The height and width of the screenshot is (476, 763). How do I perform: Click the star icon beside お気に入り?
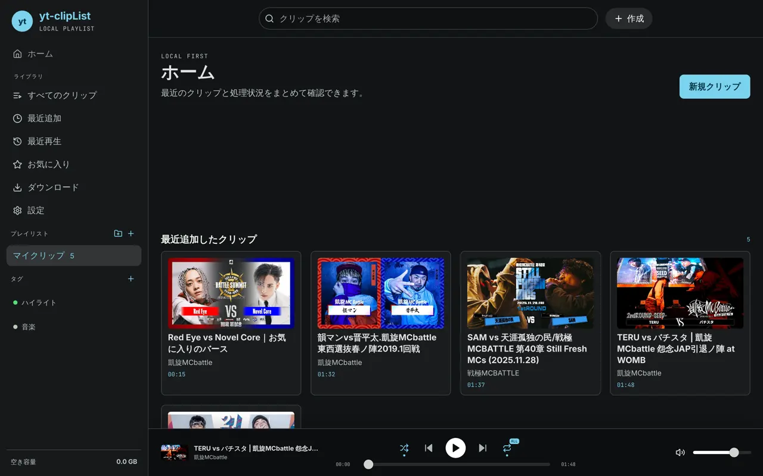click(17, 164)
